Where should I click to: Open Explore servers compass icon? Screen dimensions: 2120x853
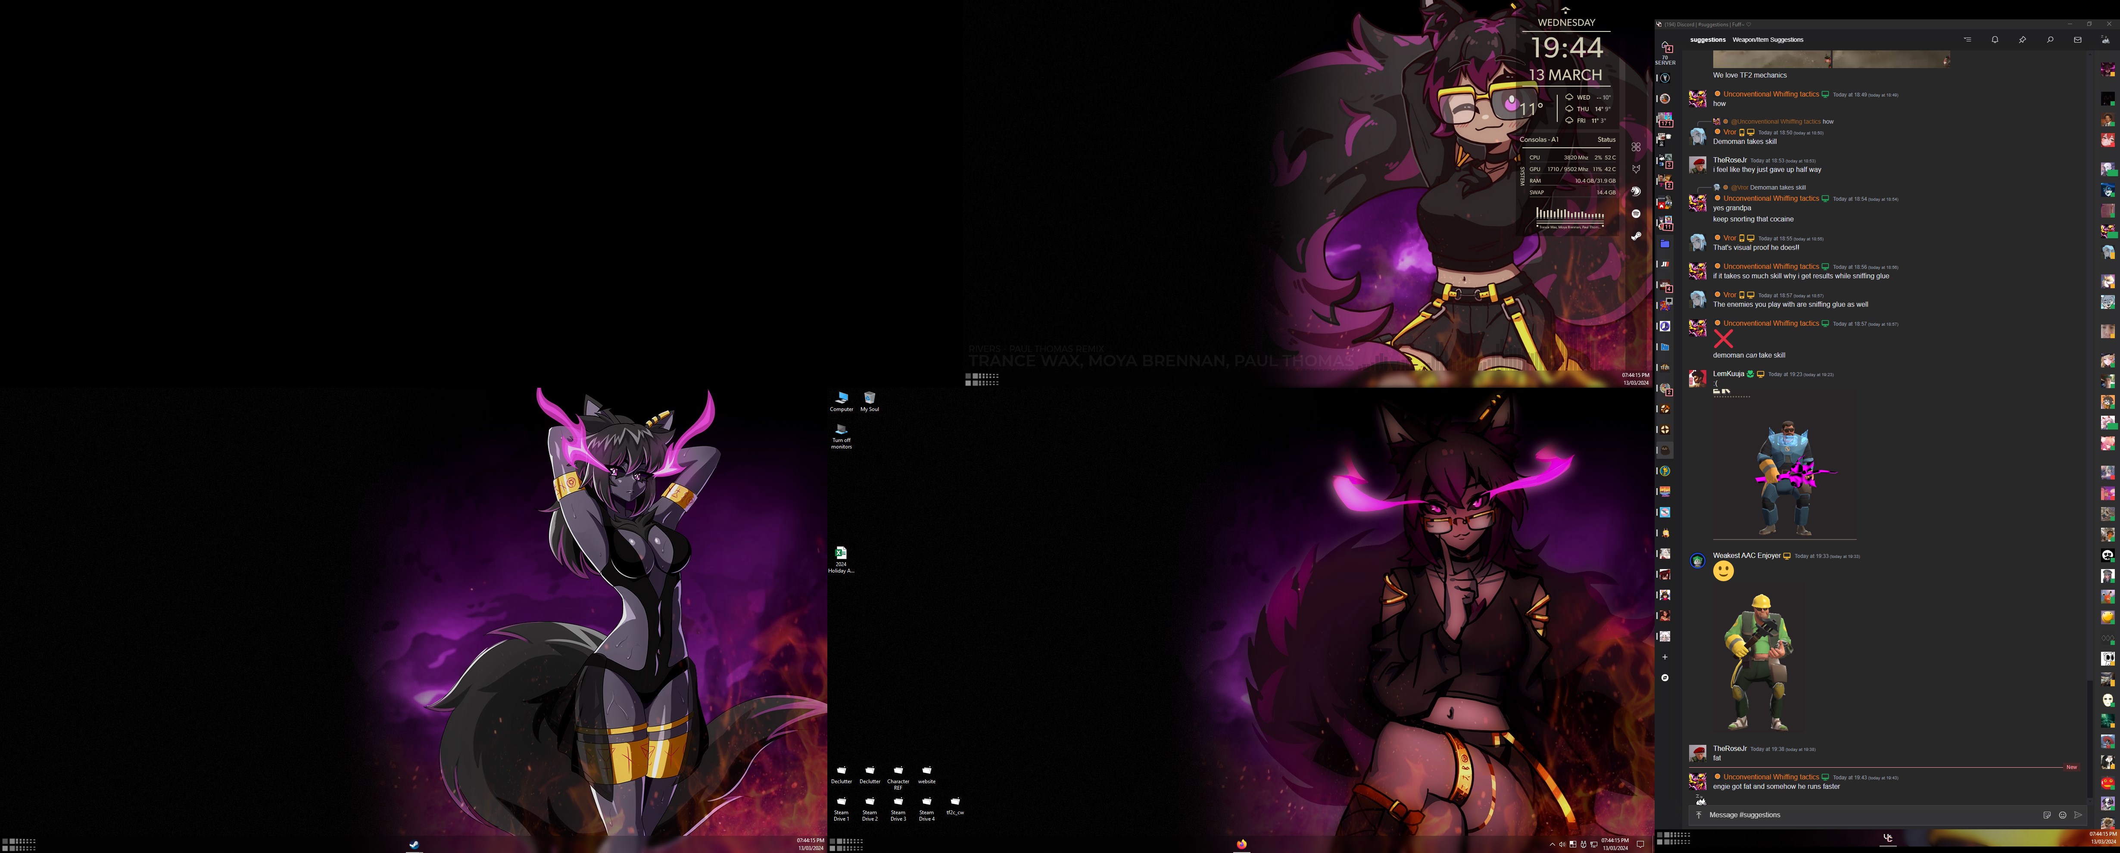coord(1665,678)
